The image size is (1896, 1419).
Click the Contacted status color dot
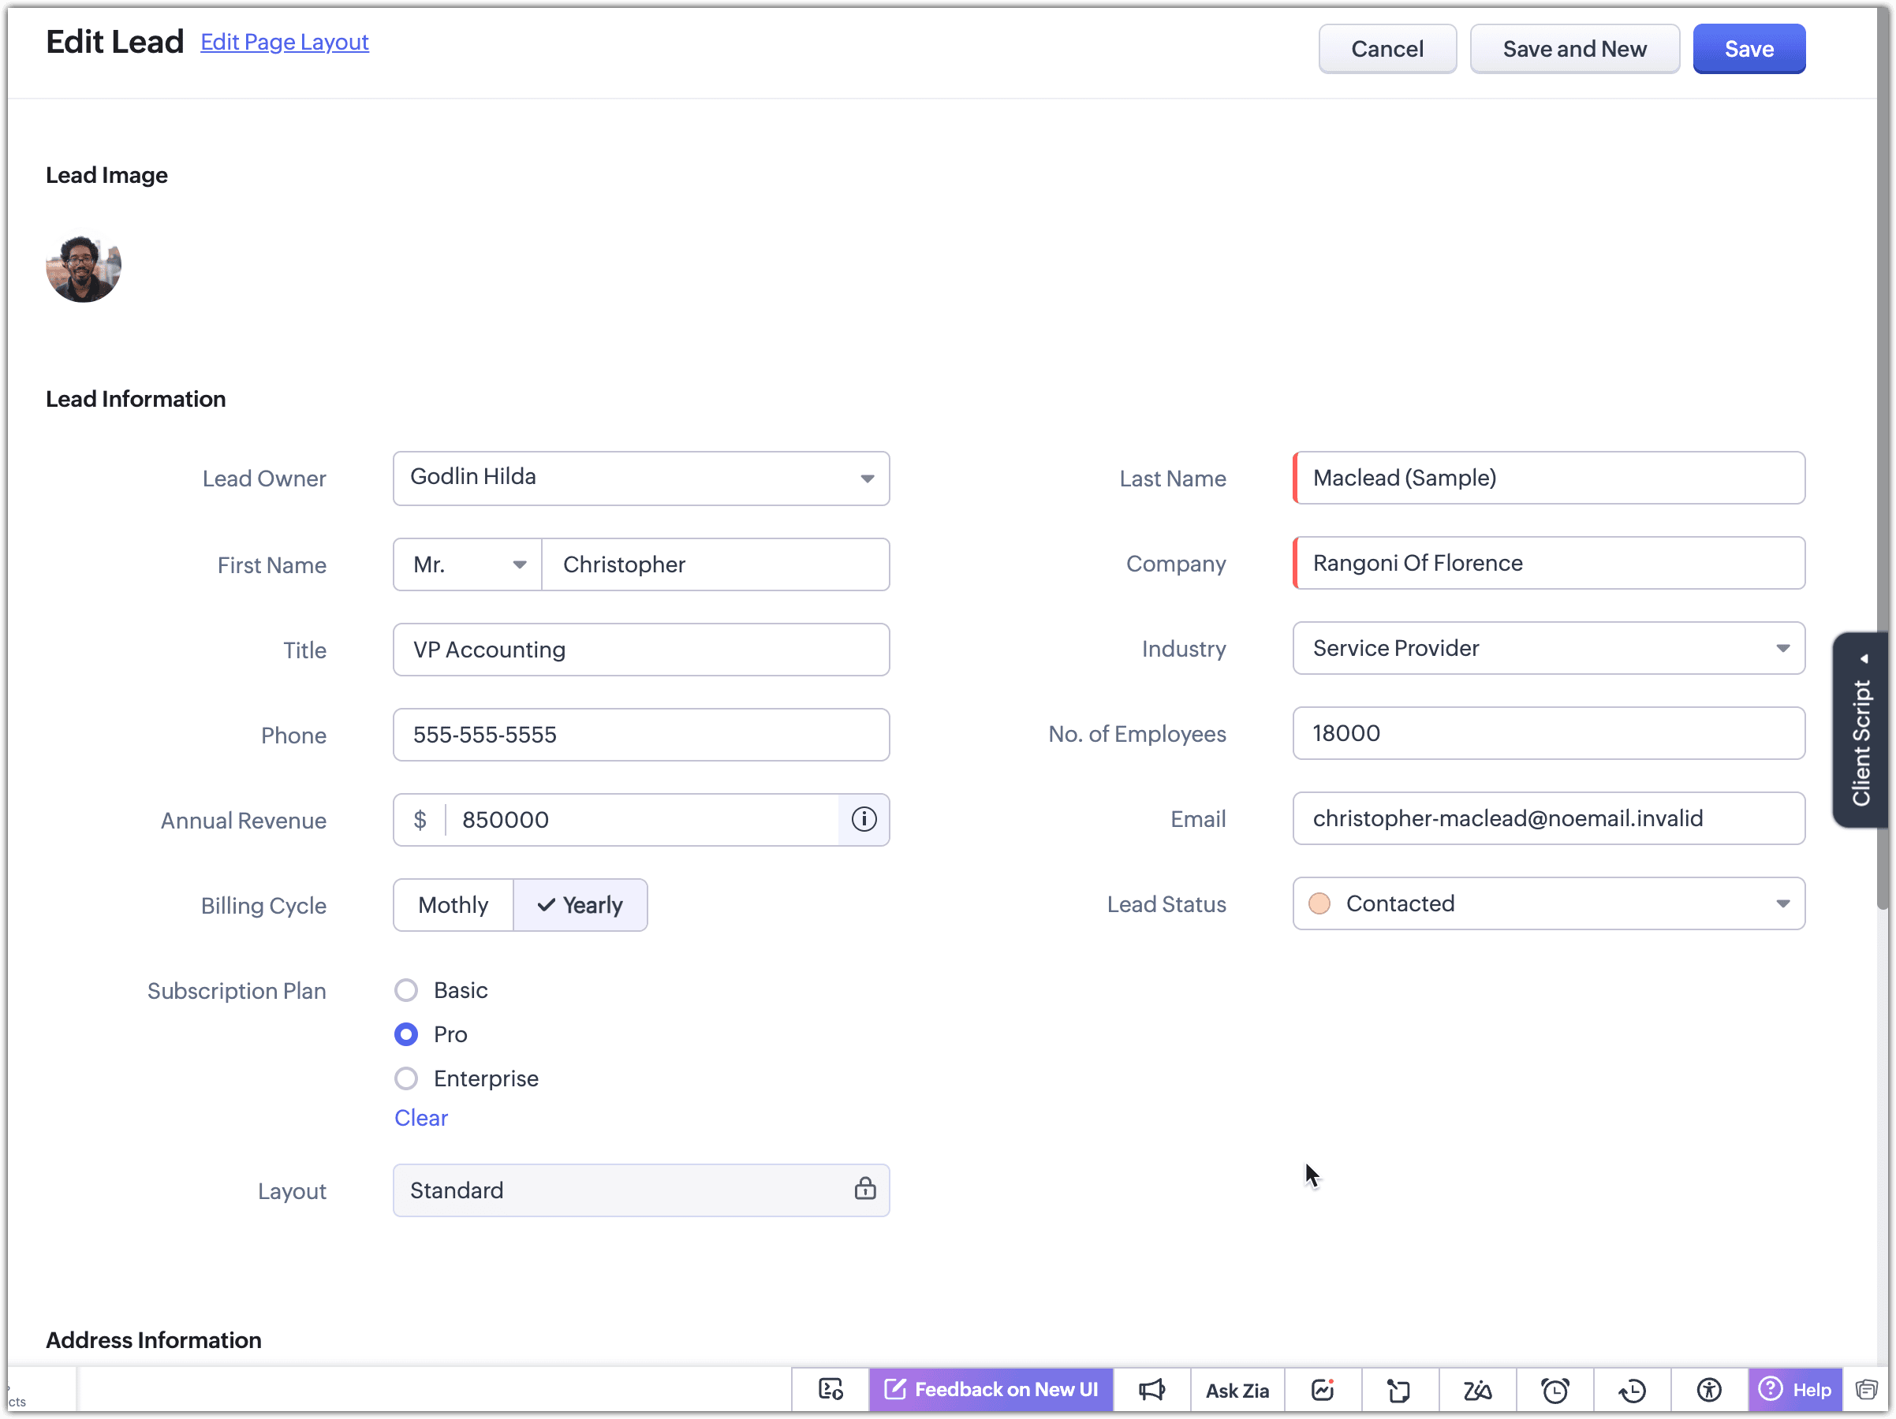point(1319,903)
